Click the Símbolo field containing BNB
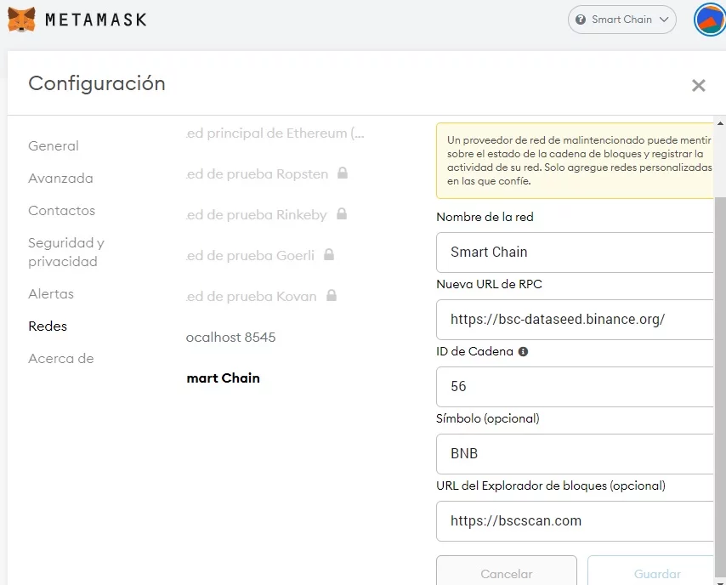726x585 pixels. pyautogui.click(x=575, y=454)
